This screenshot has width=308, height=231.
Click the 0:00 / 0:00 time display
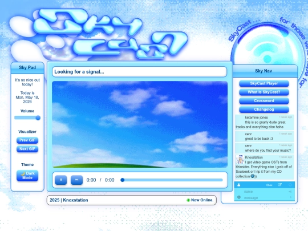100,180
